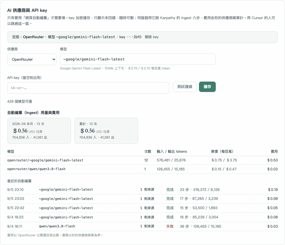Image resolution: width=285 pixels, height=245 pixels.
Task: Click the 模型 field with ~google/gemini-flash-latest
Action: click(x=138, y=59)
